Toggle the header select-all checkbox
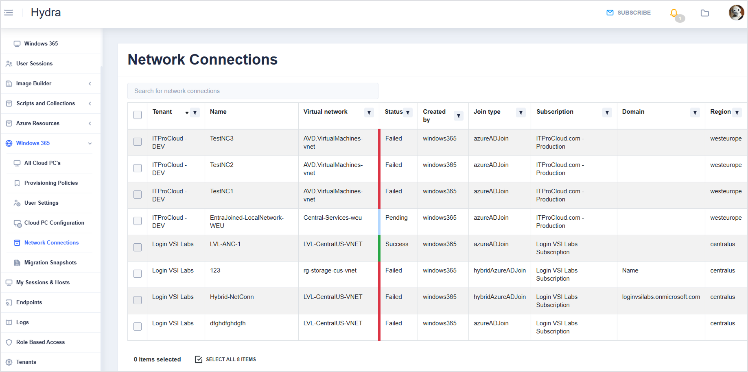The image size is (748, 372). pyautogui.click(x=138, y=115)
